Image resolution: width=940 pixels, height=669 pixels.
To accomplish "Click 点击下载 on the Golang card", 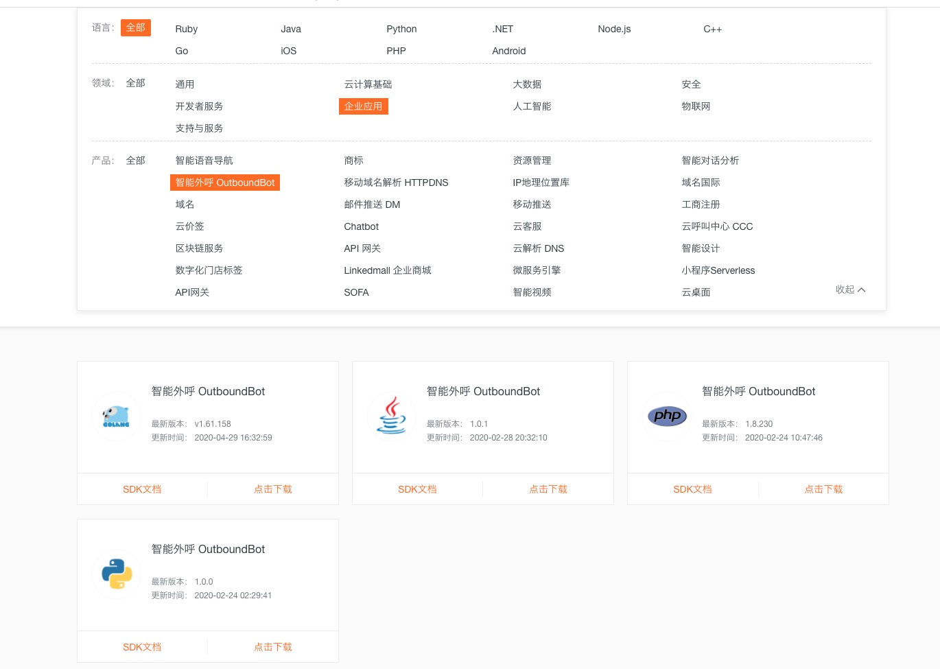I will [273, 489].
